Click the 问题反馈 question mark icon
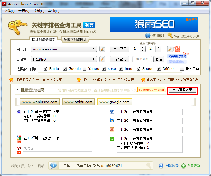The width and height of the screenshot is (211, 176). click(x=161, y=166)
